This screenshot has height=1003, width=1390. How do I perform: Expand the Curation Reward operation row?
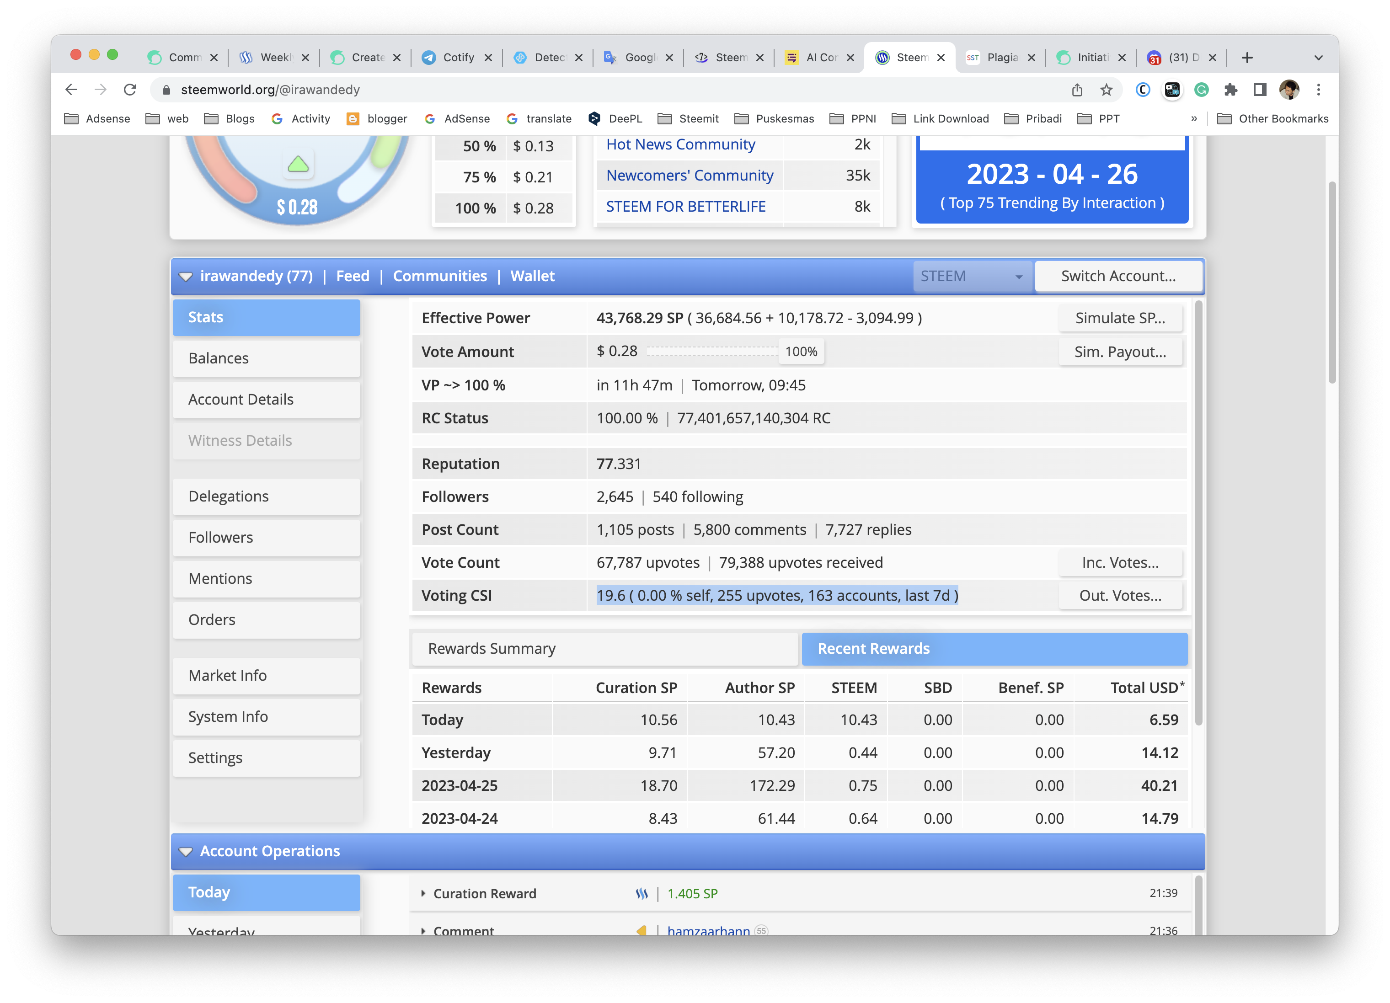[x=423, y=894]
